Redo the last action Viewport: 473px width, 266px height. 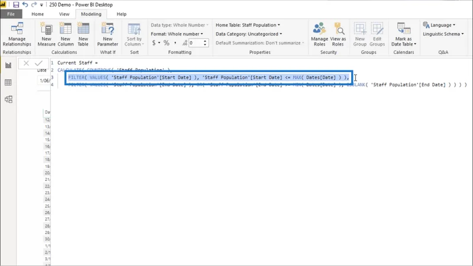click(x=34, y=5)
